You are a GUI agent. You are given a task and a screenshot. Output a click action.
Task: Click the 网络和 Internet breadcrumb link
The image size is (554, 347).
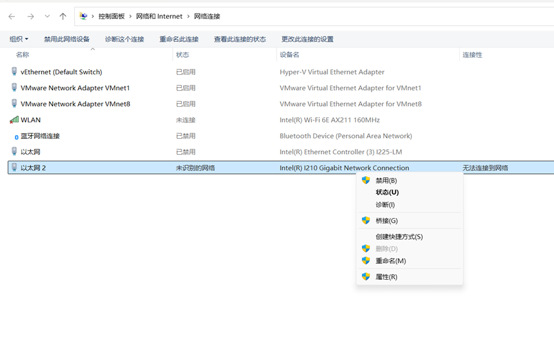[159, 16]
